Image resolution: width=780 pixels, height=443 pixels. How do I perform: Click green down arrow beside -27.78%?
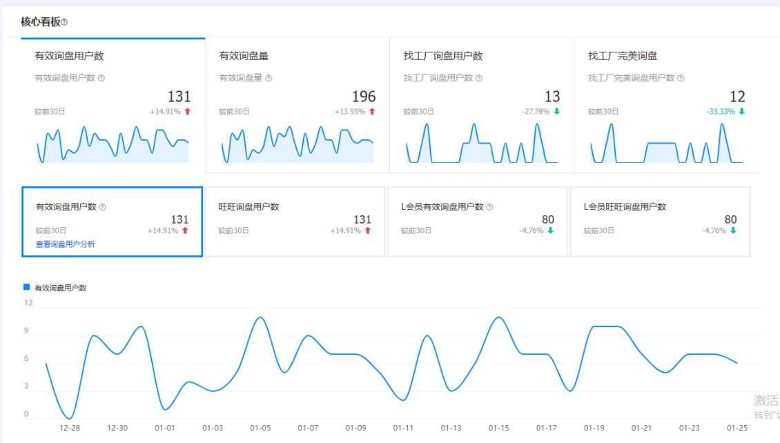(x=556, y=112)
